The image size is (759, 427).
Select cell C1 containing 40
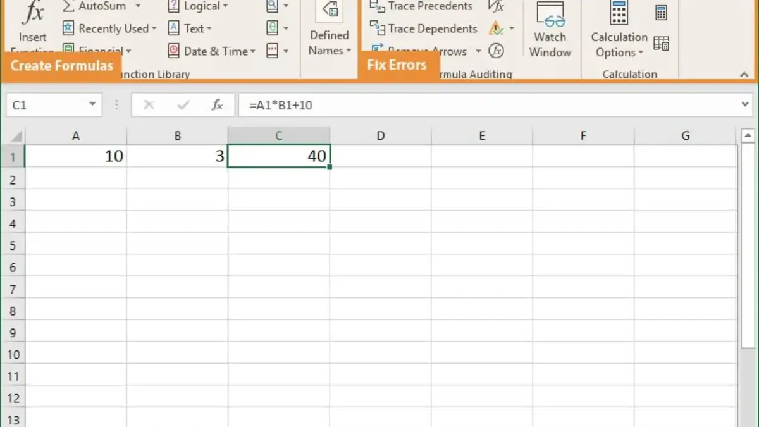279,156
